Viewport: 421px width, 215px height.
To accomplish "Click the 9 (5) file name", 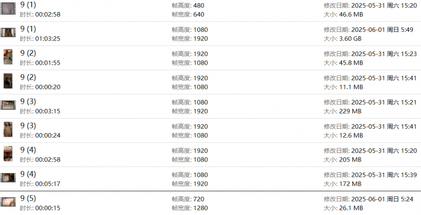I will [28, 198].
